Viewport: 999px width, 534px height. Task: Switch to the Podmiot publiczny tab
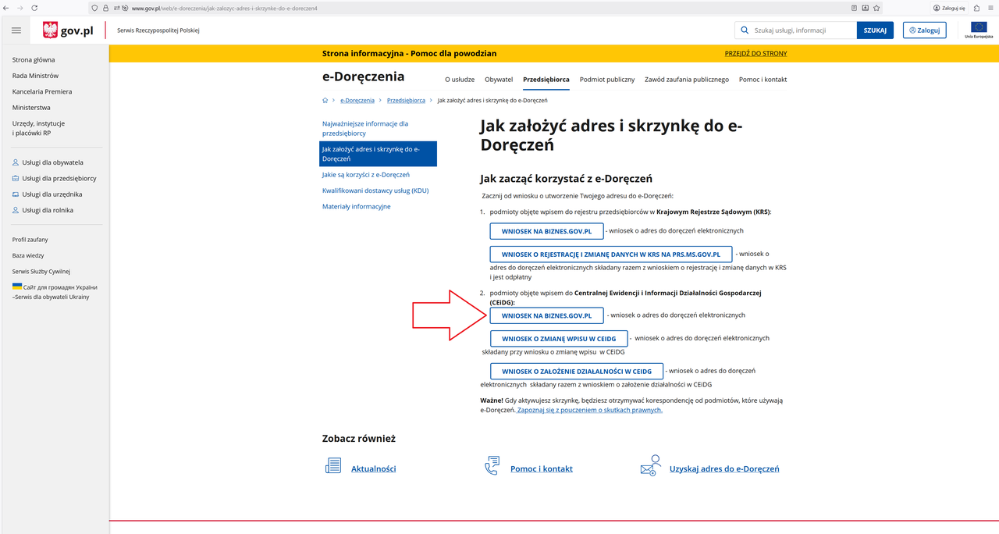point(607,80)
